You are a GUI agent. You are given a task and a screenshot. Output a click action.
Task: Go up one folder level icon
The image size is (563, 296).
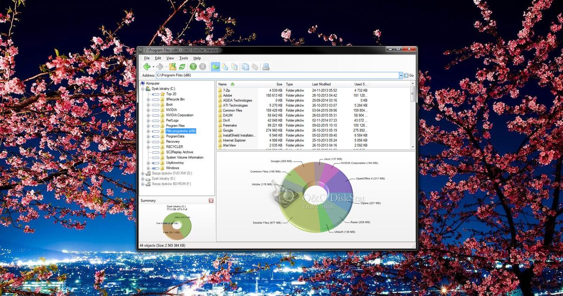point(173,67)
